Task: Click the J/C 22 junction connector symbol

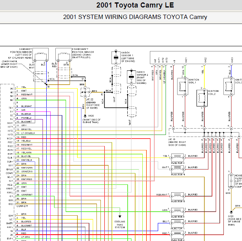Action: [85, 92]
